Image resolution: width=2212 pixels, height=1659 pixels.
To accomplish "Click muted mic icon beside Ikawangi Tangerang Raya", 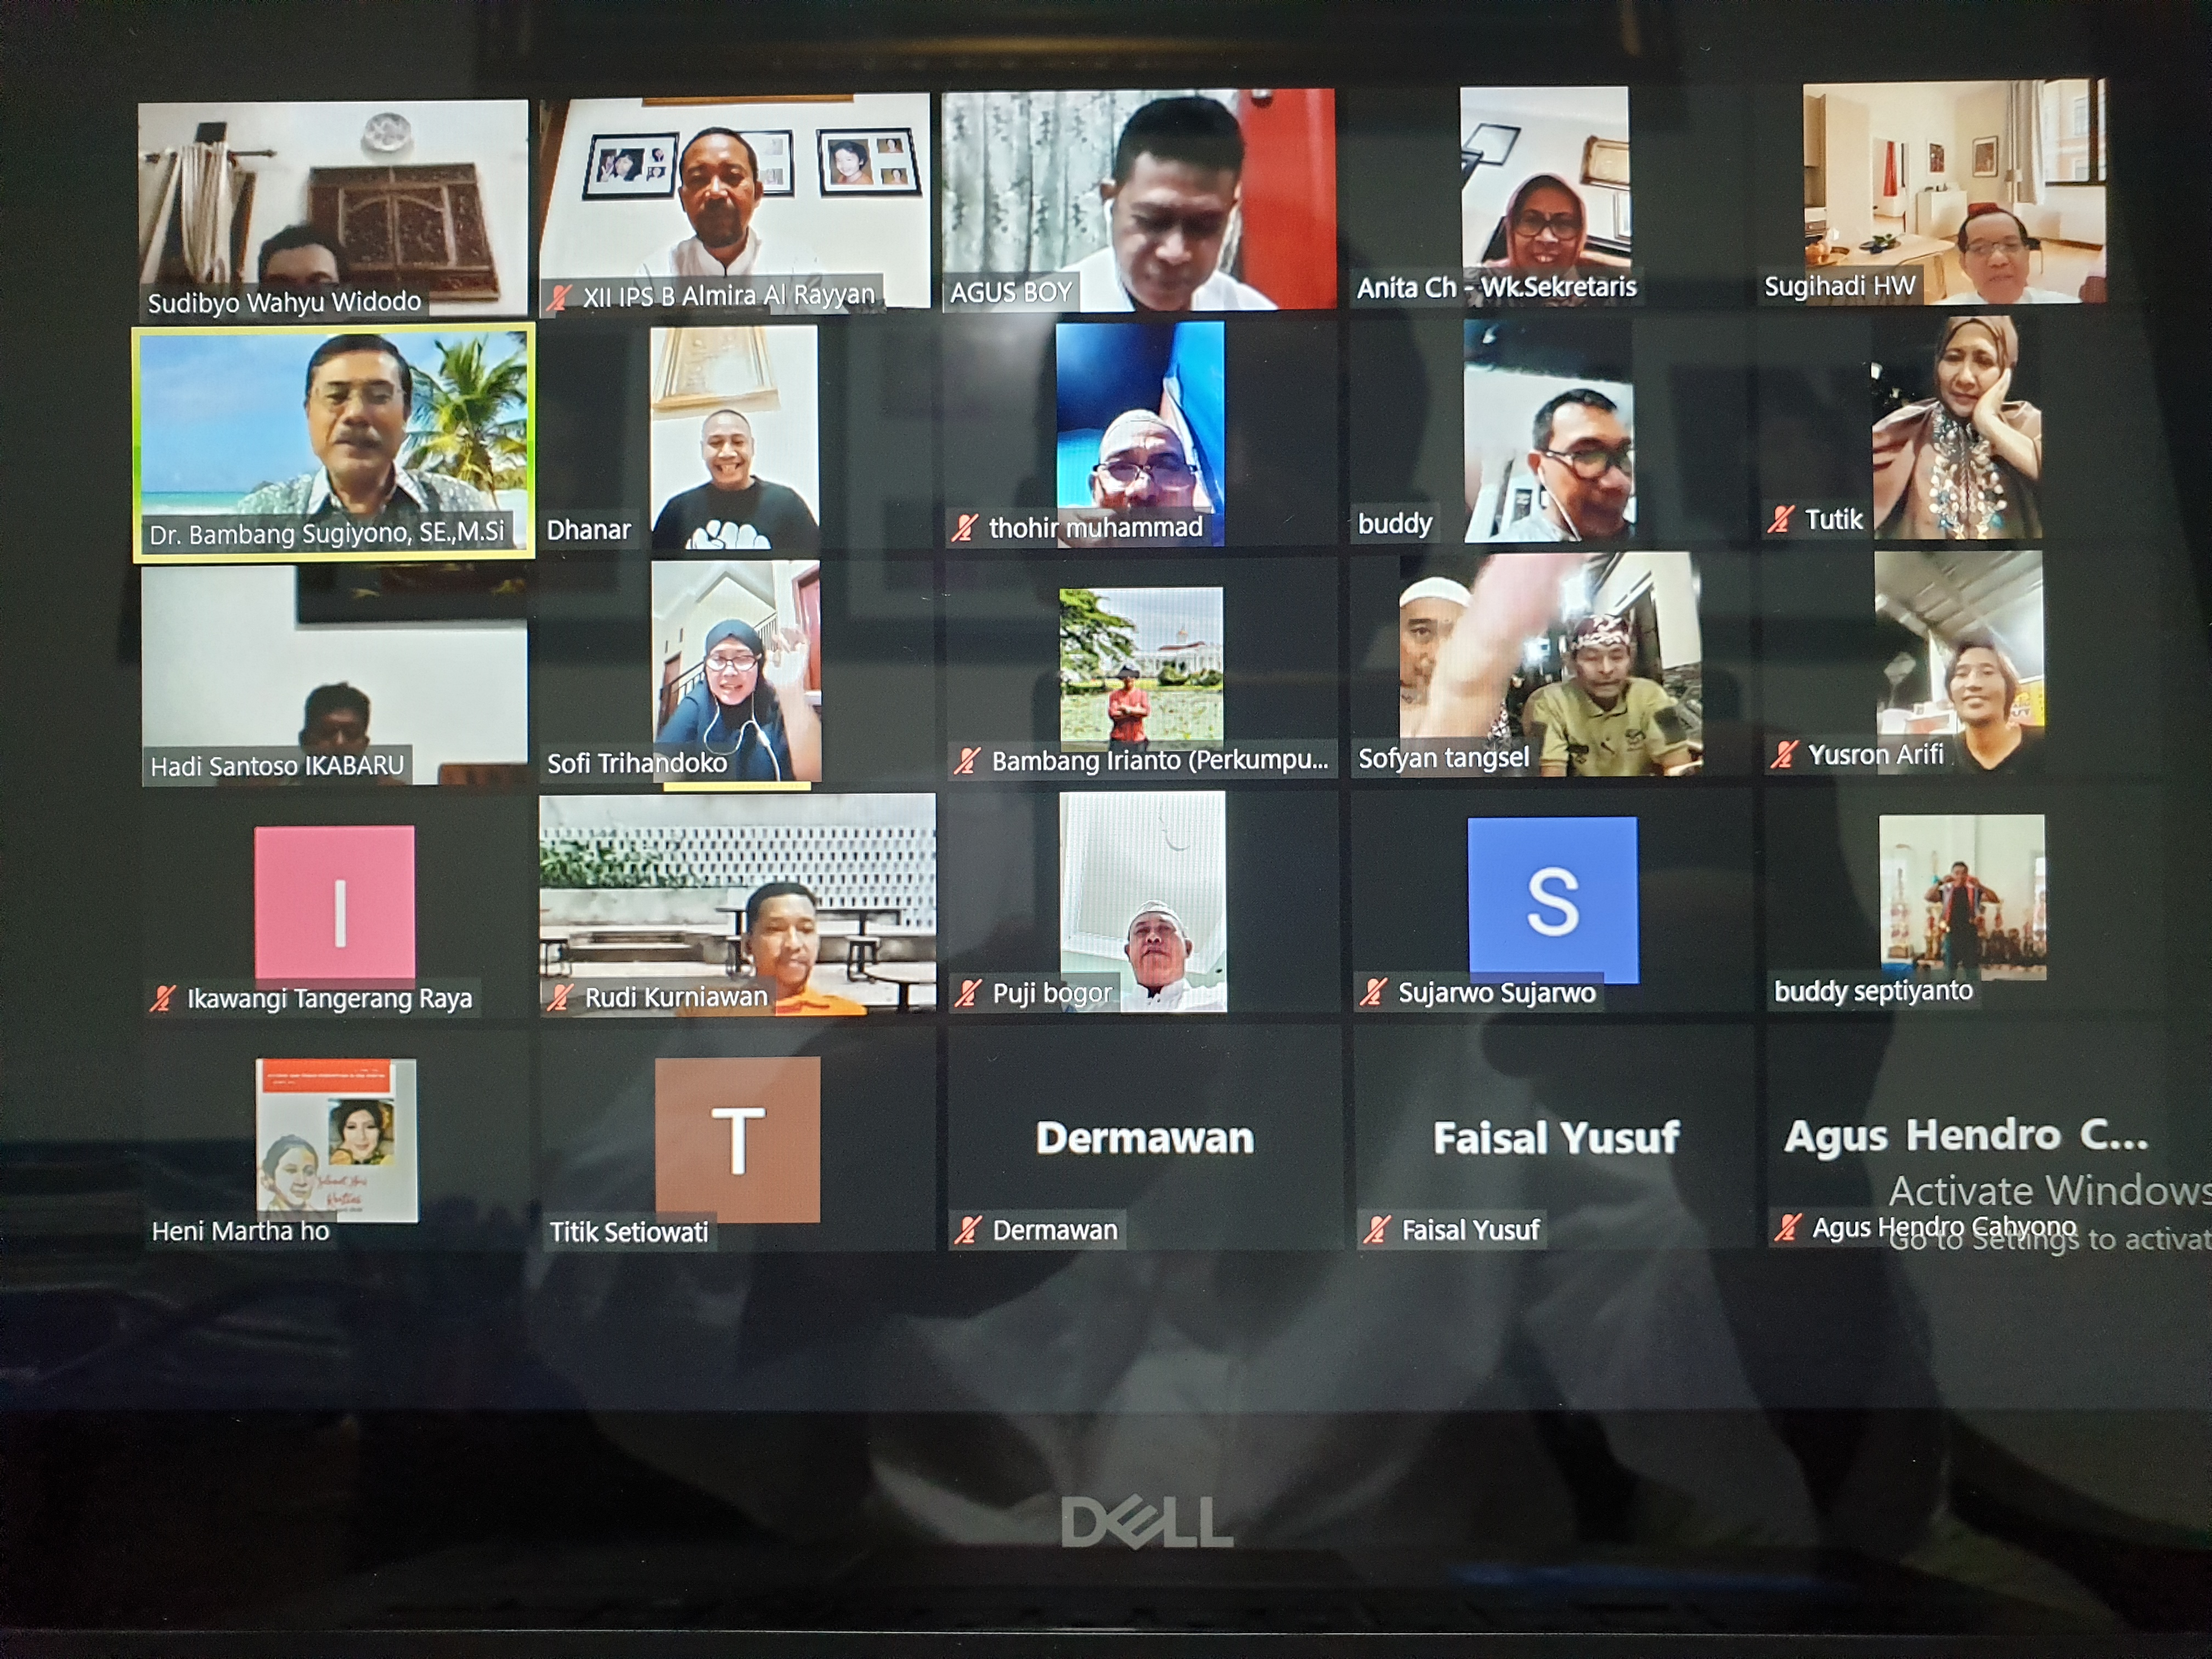I will click(162, 999).
